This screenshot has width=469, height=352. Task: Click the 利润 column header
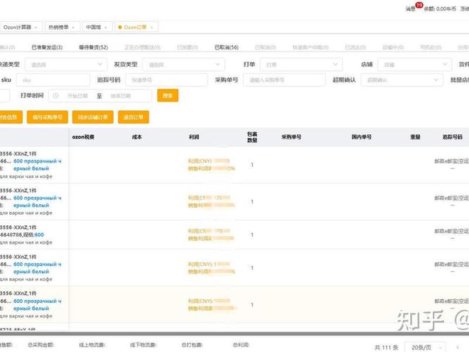click(x=194, y=137)
